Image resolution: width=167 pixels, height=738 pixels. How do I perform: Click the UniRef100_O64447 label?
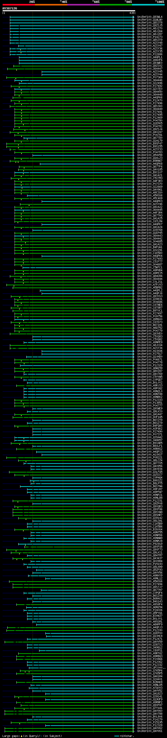(x=150, y=69)
